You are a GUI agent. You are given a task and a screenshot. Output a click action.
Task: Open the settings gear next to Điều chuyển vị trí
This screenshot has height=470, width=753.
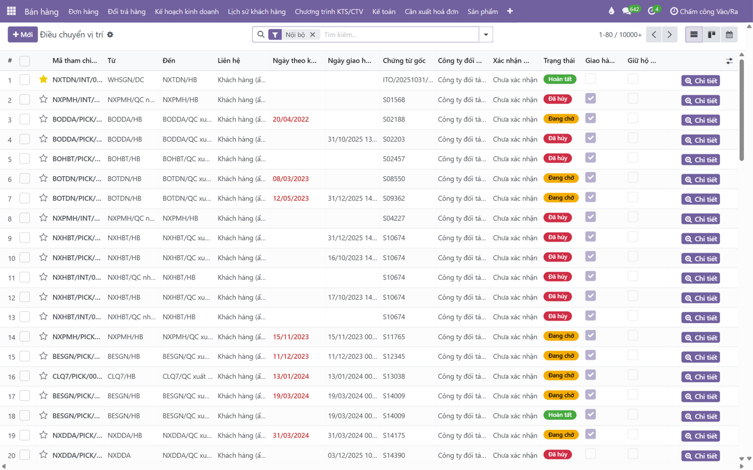(110, 35)
